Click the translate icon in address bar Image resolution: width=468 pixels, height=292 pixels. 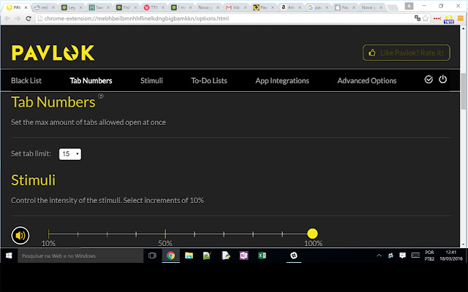pos(418,18)
